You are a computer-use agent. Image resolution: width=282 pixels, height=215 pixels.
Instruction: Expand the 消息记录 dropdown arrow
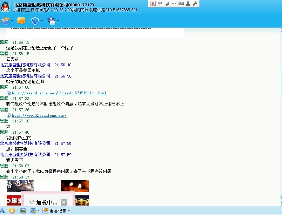click(69, 210)
